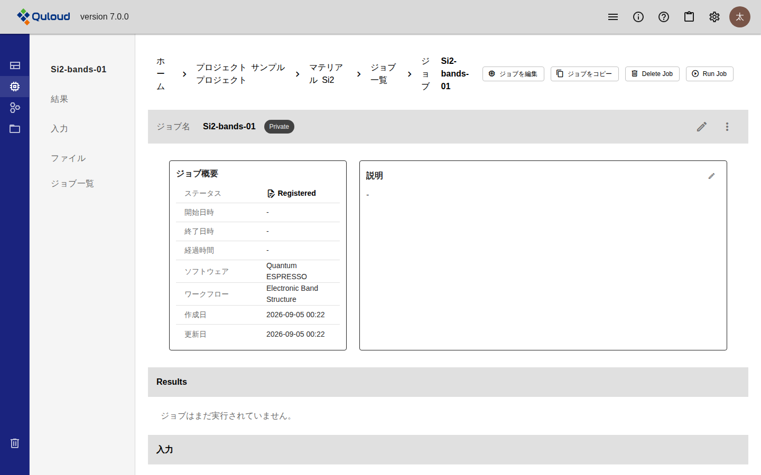Go to プロジェクト サンプルプロジェクト breadcrumb

pos(240,74)
